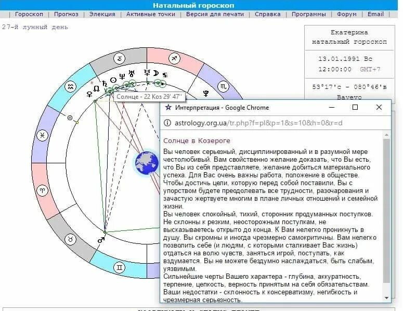Image resolution: width=403 pixels, height=311 pixels.
Task: Select the Neptune planet glyph
Action: 122,76
